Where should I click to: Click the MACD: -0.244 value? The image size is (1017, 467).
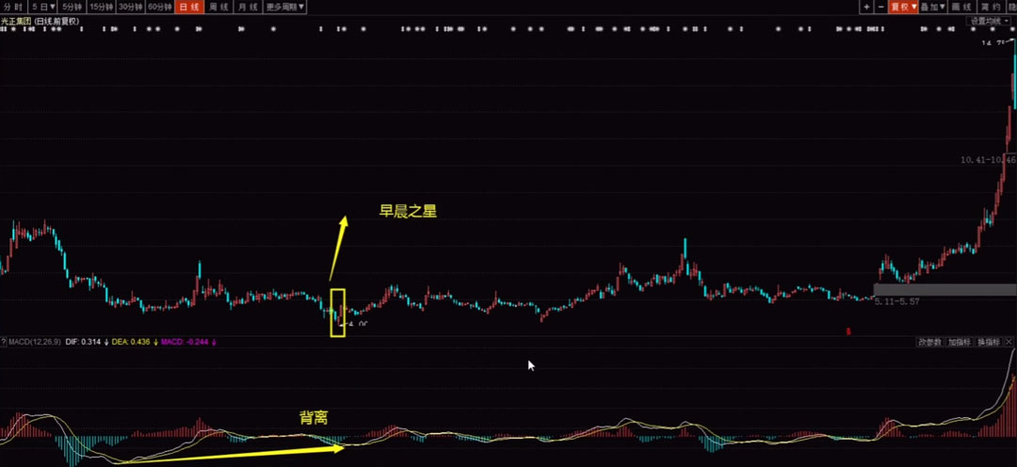185,342
